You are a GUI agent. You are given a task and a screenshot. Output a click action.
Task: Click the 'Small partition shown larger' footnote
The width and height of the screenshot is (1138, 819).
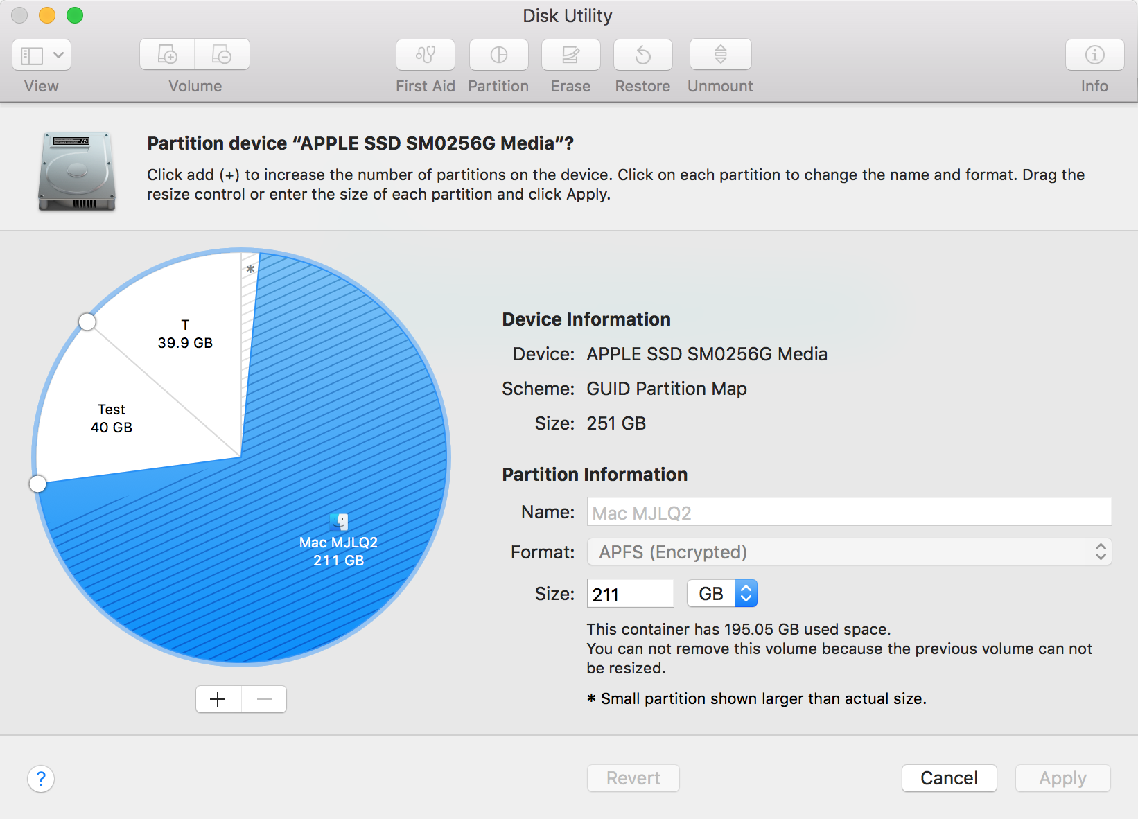point(757,698)
